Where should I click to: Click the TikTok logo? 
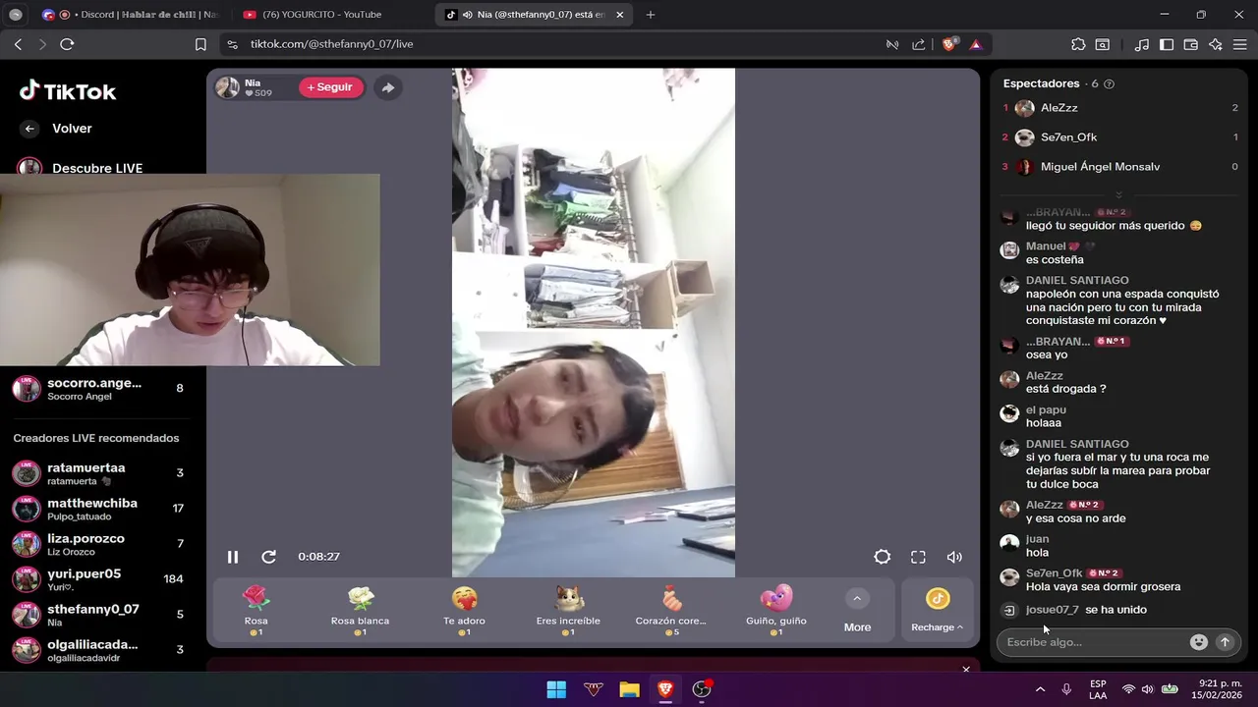pyautogui.click(x=68, y=91)
